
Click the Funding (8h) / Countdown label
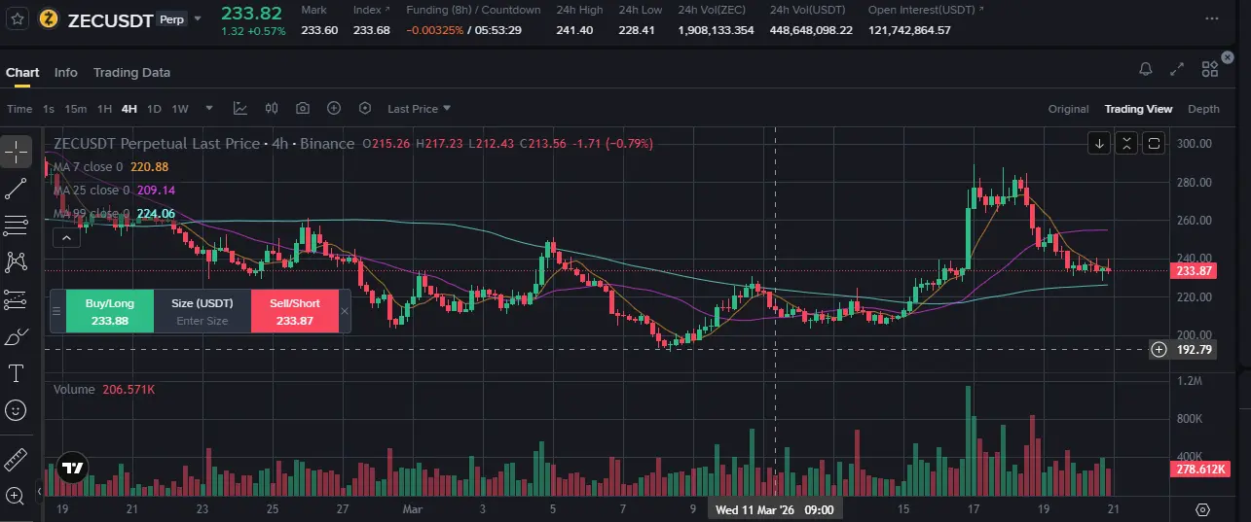click(x=473, y=10)
